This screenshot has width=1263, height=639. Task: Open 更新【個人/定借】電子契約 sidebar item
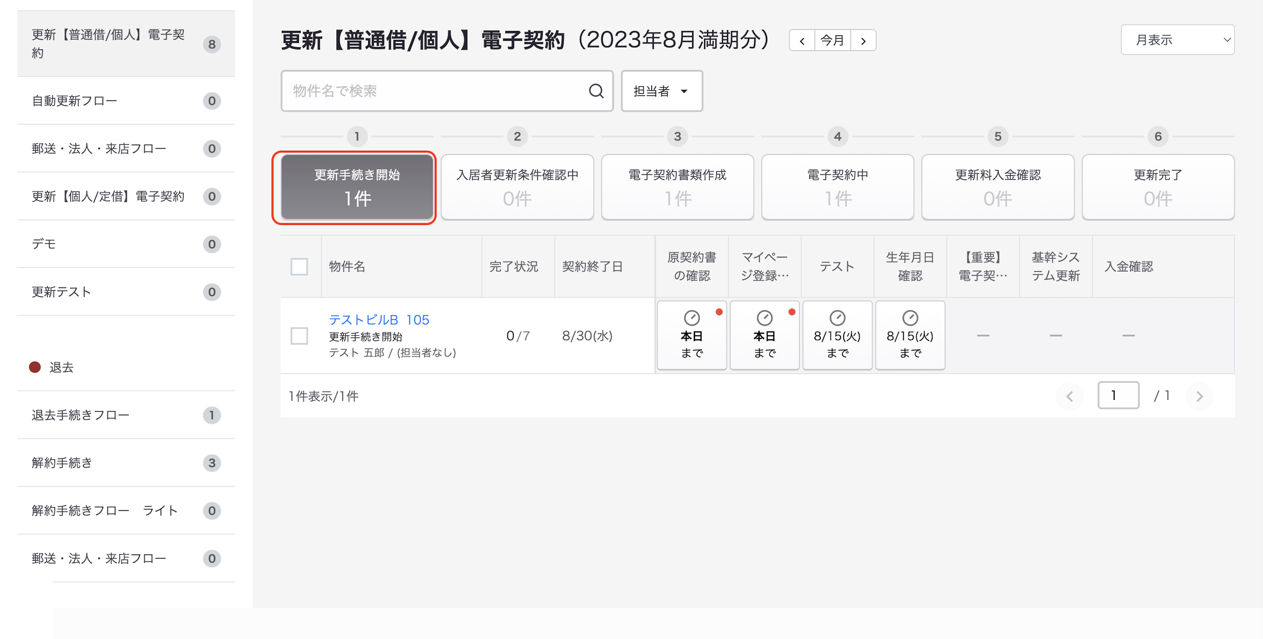(x=126, y=196)
